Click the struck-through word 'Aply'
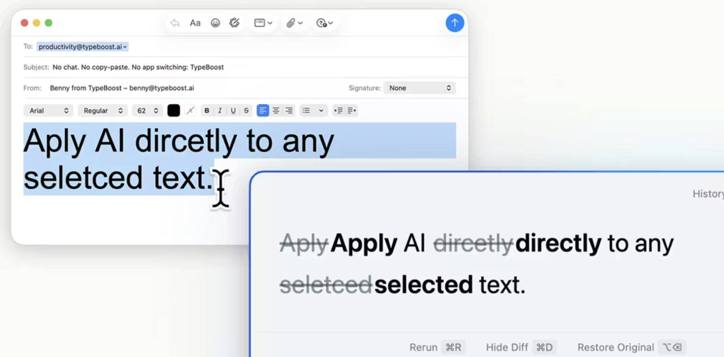Viewport: 724px width, 357px height. click(x=304, y=243)
